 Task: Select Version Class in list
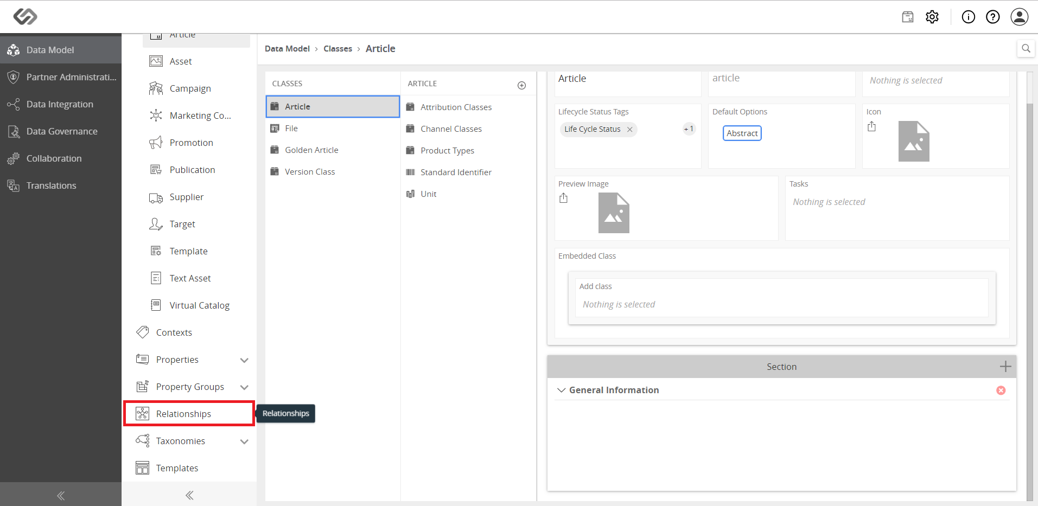coord(333,172)
